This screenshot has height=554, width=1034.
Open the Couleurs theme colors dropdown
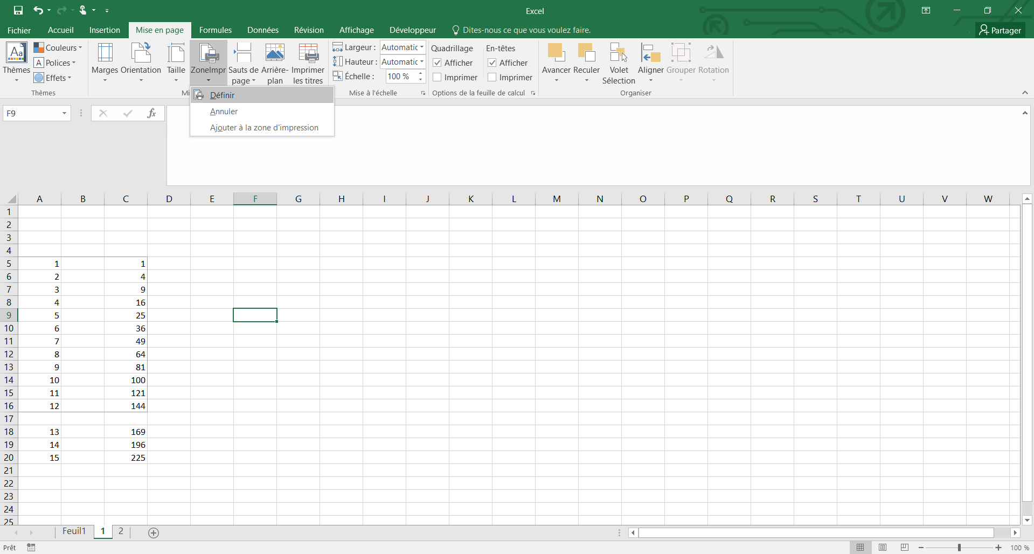[x=58, y=48]
